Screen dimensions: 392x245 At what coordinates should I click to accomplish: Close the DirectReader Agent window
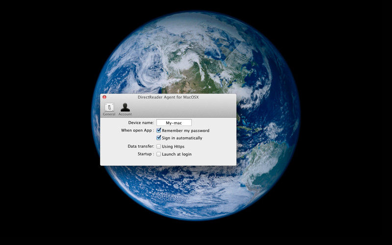click(104, 97)
